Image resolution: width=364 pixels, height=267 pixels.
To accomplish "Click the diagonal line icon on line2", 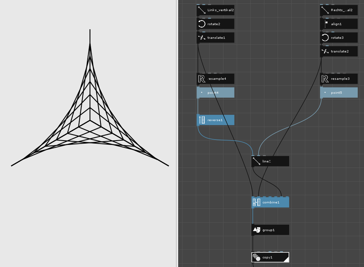I will (256, 161).
